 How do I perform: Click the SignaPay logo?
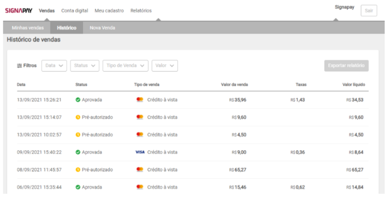(x=19, y=10)
